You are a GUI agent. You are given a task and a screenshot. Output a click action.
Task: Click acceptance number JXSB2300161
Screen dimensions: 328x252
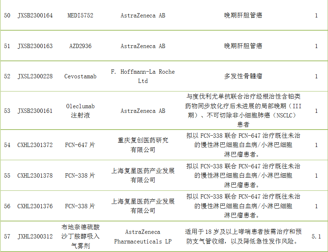(35, 111)
